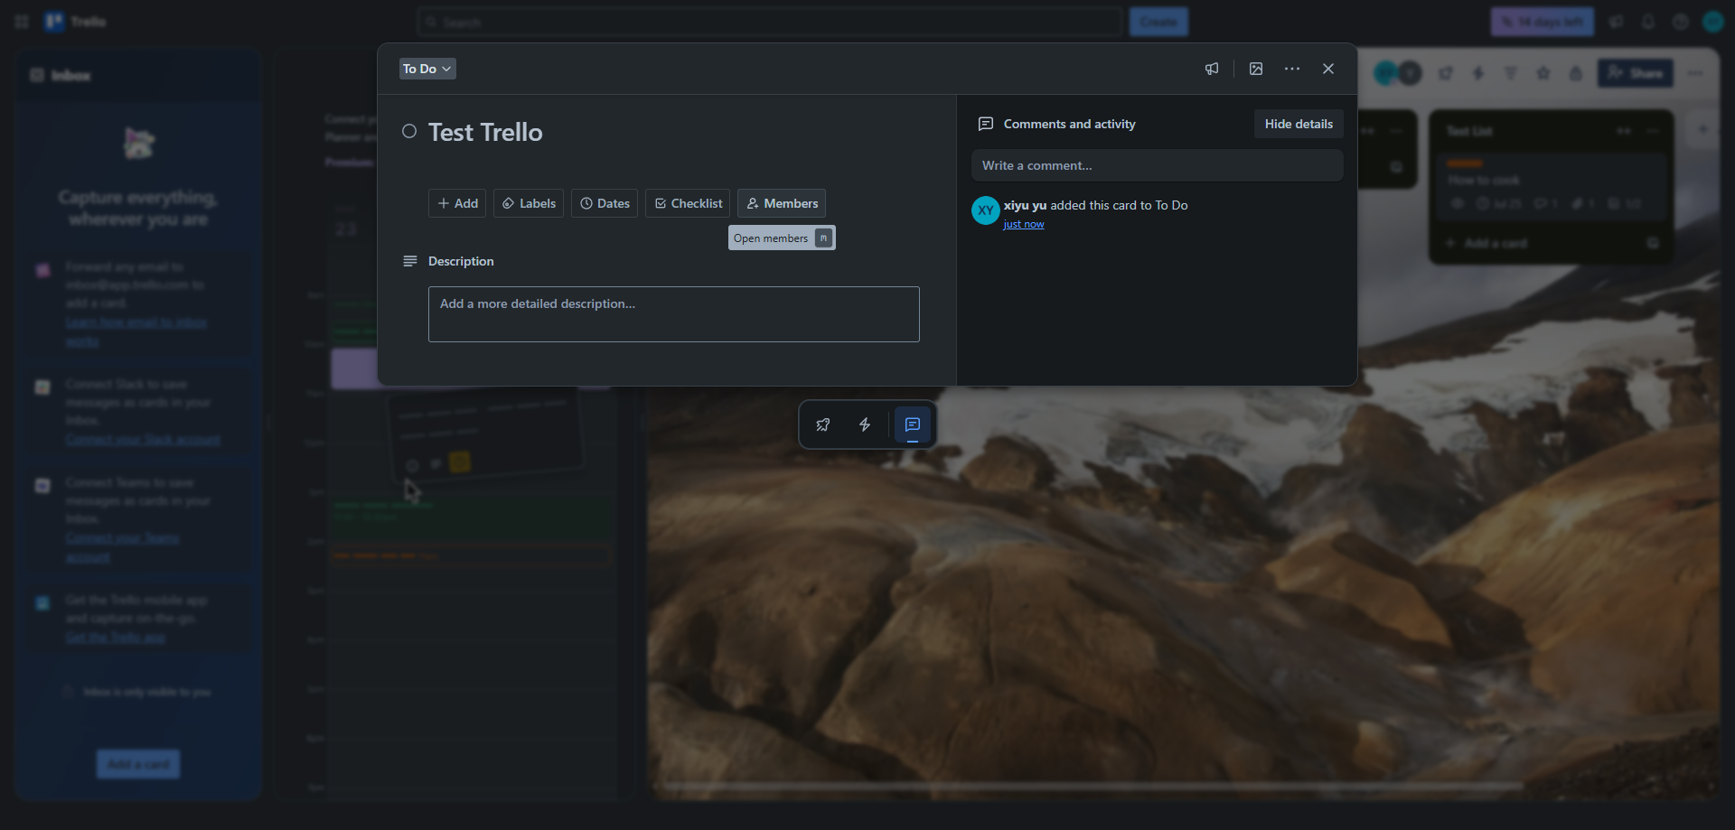Viewport: 1735px width, 830px height.
Task: Add a Checklist to card
Action: pyautogui.click(x=689, y=203)
